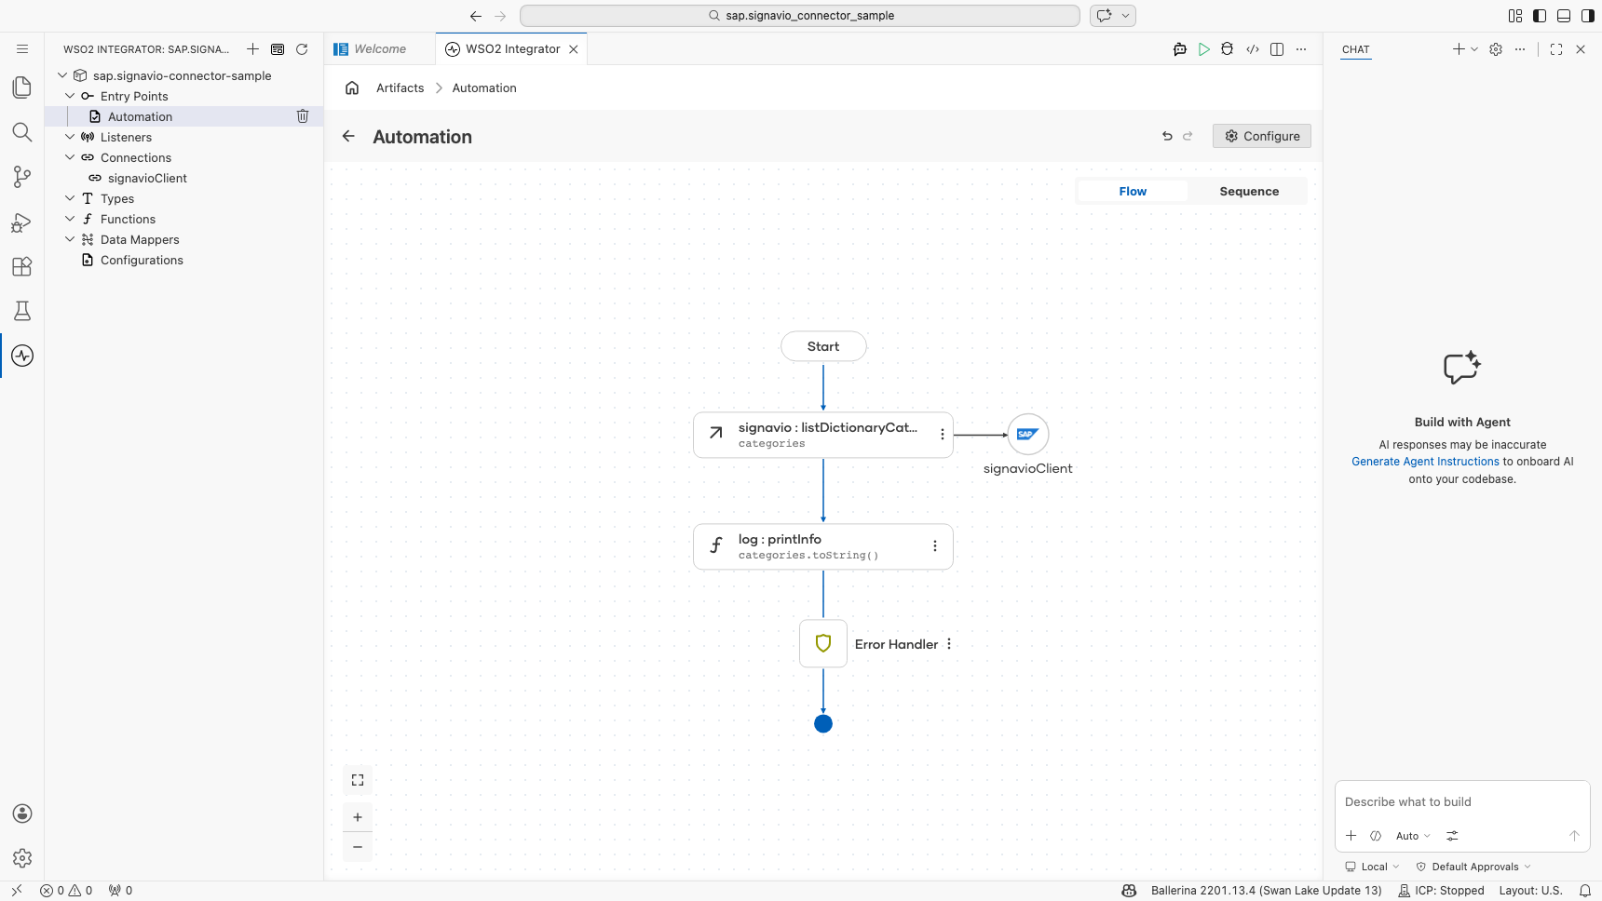Open the Manage gear in activity bar
1602x901 pixels.
pos(22,858)
